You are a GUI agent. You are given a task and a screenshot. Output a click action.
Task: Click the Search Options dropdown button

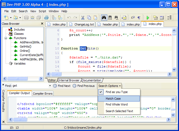click(109, 86)
